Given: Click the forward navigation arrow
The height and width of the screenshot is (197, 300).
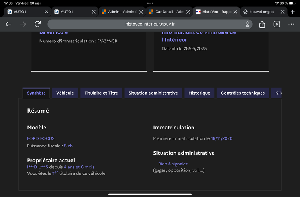Looking at the screenshot, I should tap(23, 24).
